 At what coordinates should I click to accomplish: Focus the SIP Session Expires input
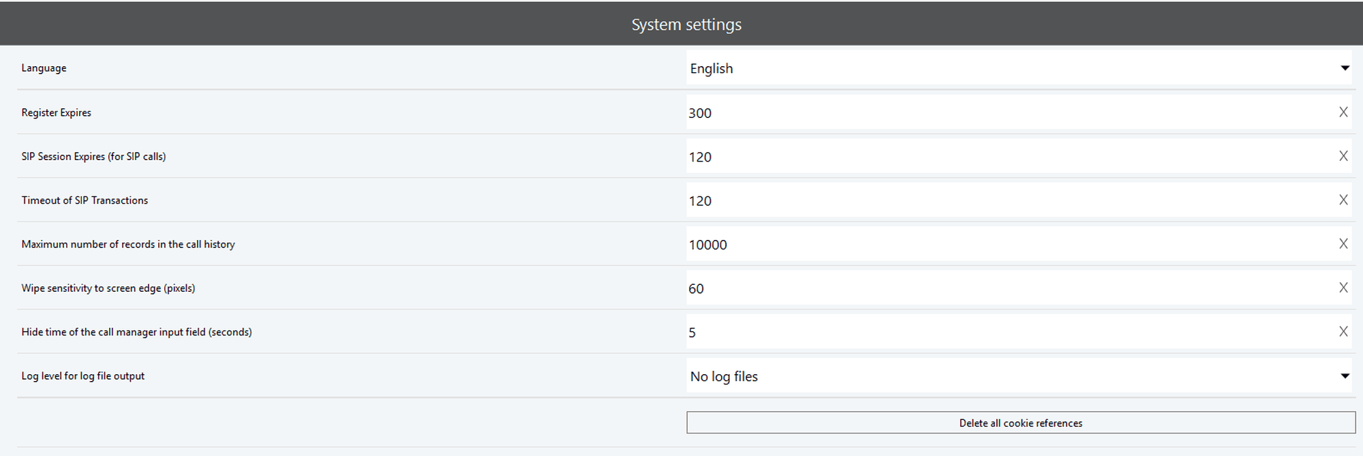[x=1009, y=157]
